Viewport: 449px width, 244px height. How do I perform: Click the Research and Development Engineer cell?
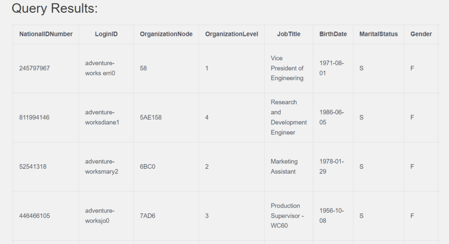pyautogui.click(x=289, y=117)
